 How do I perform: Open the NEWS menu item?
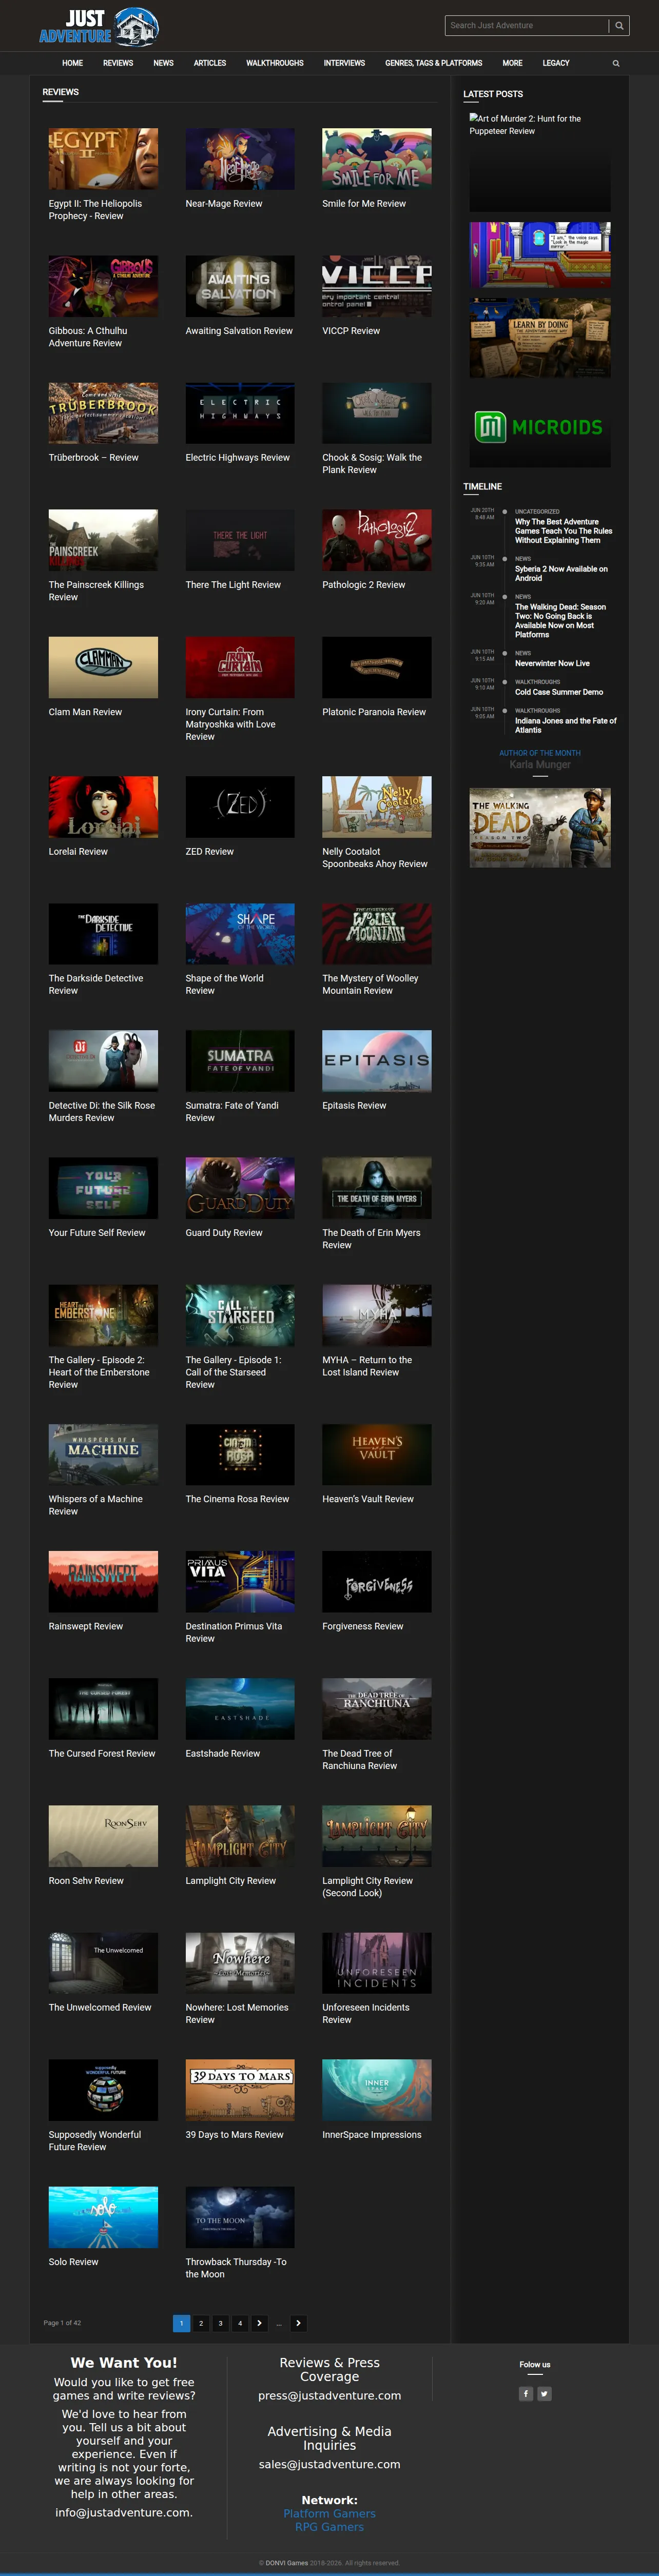click(164, 63)
